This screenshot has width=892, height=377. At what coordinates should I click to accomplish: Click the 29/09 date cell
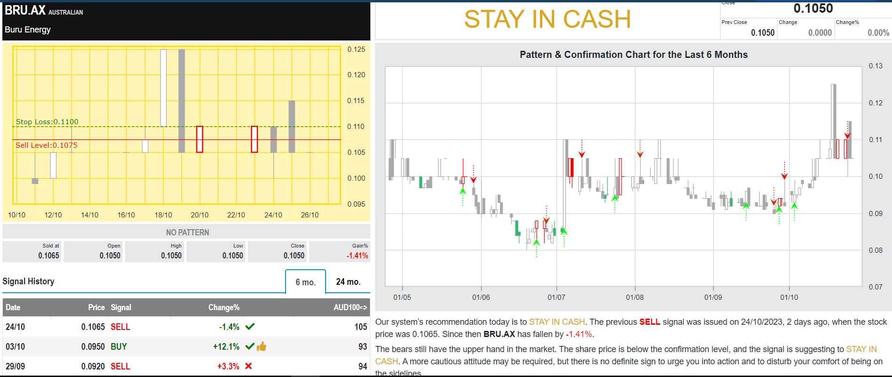tap(15, 366)
